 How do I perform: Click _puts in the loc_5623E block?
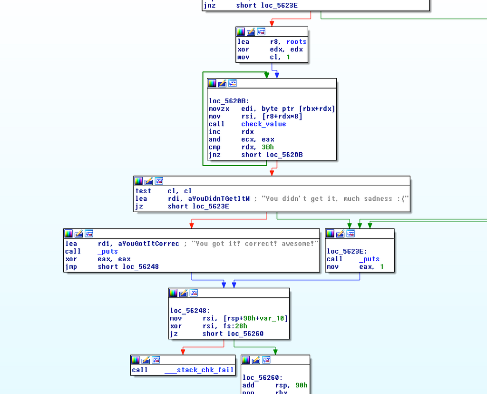[x=369, y=259]
